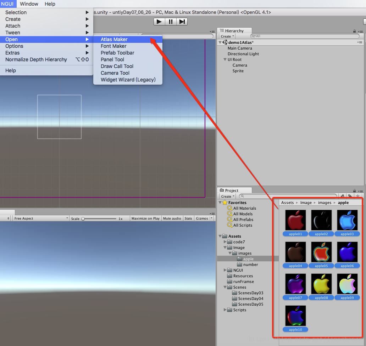Choose Draw Call Tool menu entry
The width and height of the screenshot is (366, 346).
coord(128,66)
